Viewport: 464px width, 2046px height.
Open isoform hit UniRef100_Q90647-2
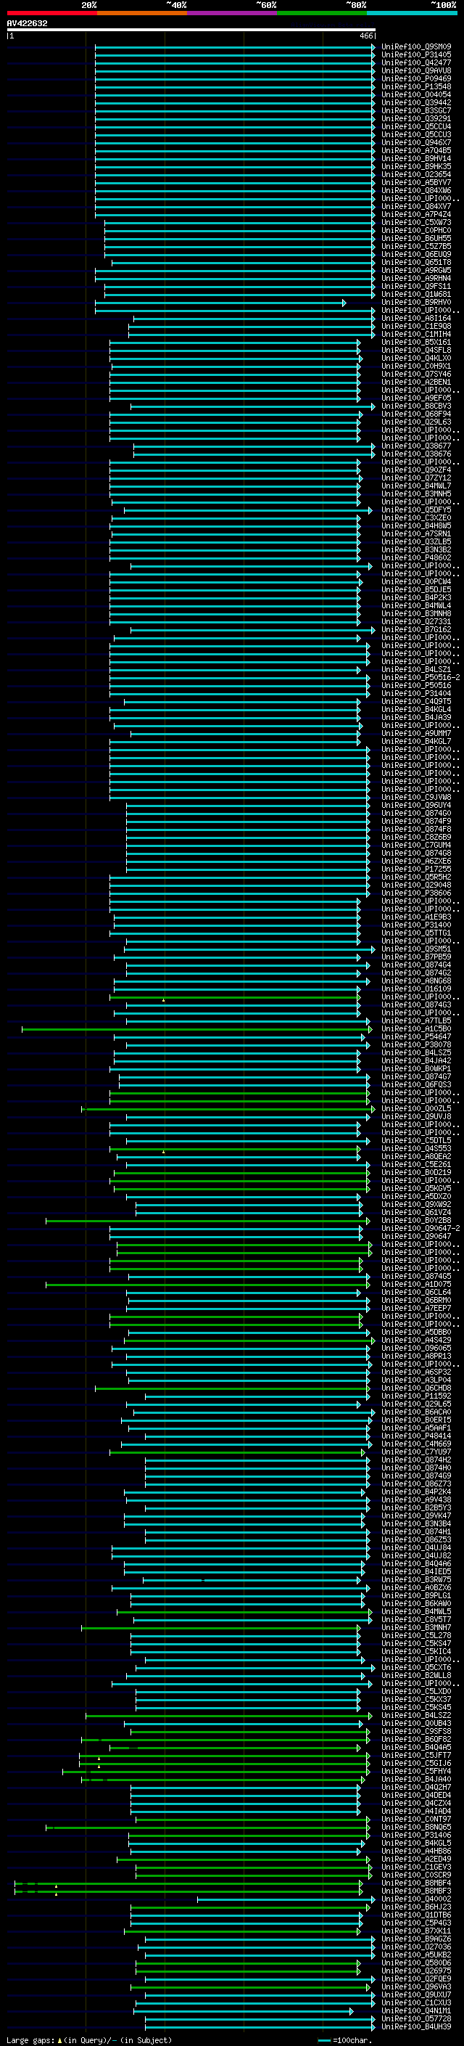tap(421, 1229)
